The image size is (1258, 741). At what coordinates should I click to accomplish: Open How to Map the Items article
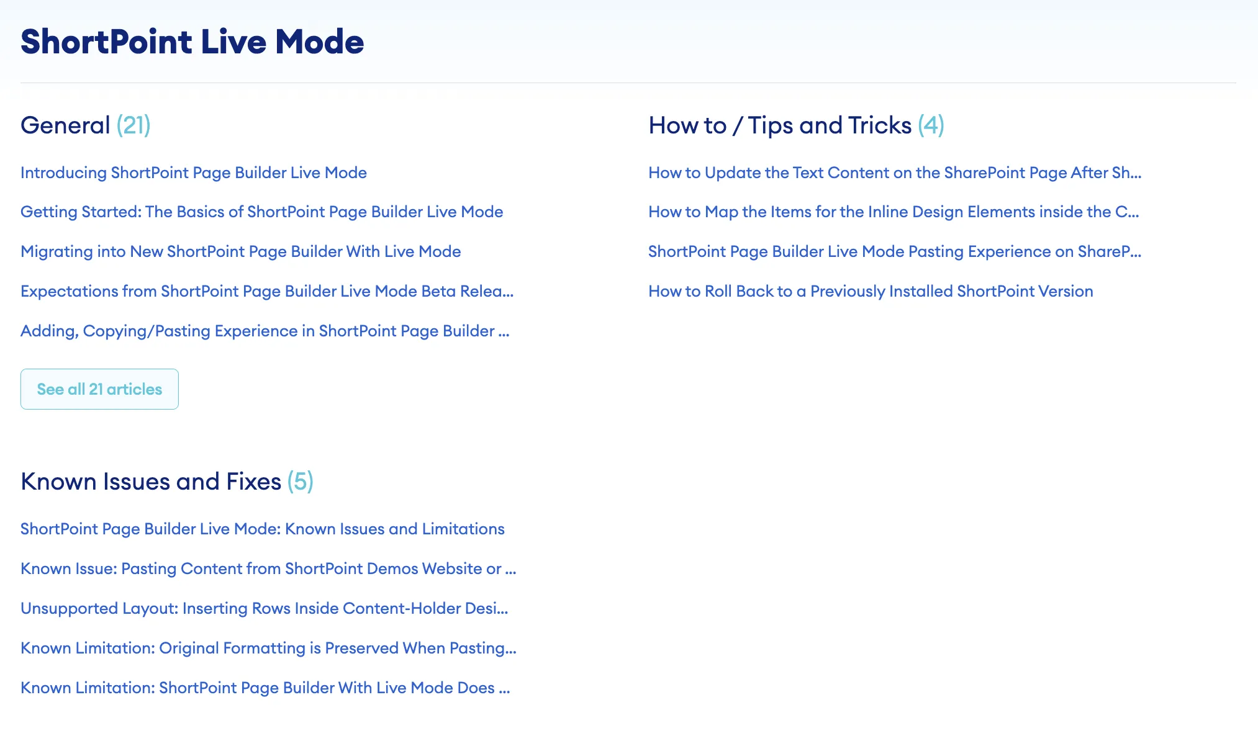point(894,212)
